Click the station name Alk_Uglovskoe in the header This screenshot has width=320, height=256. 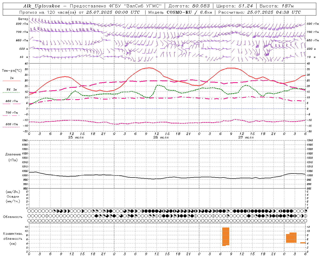(x=42, y=6)
